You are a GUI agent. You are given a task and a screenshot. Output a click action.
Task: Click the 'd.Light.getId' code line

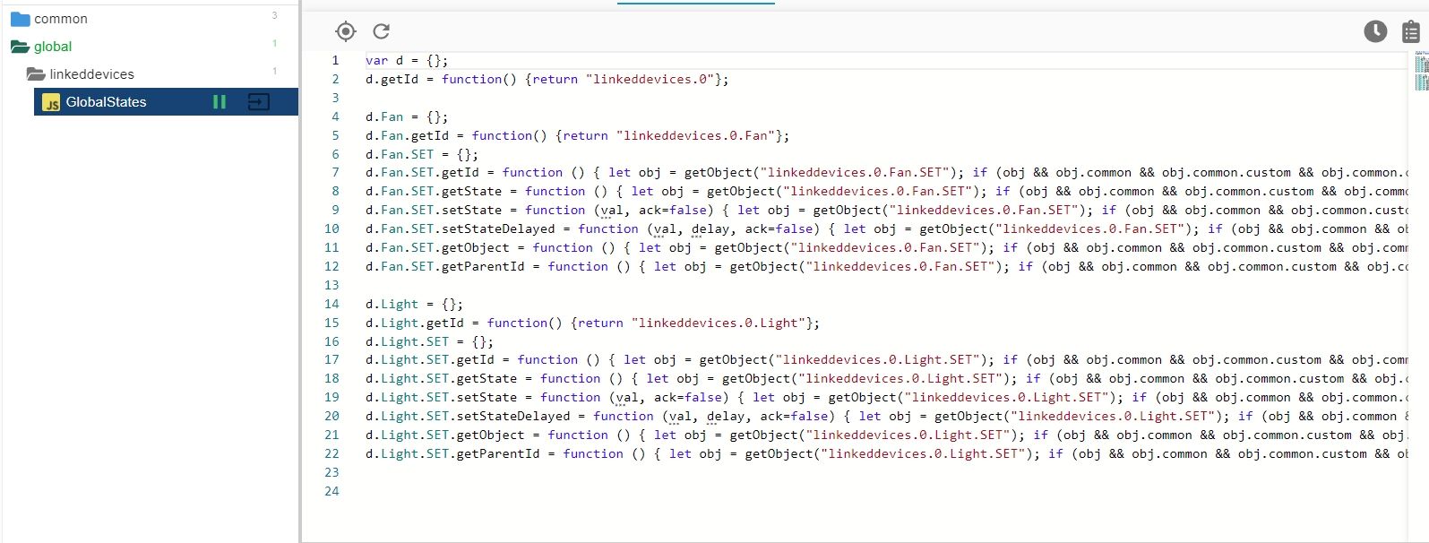pyautogui.click(x=592, y=323)
